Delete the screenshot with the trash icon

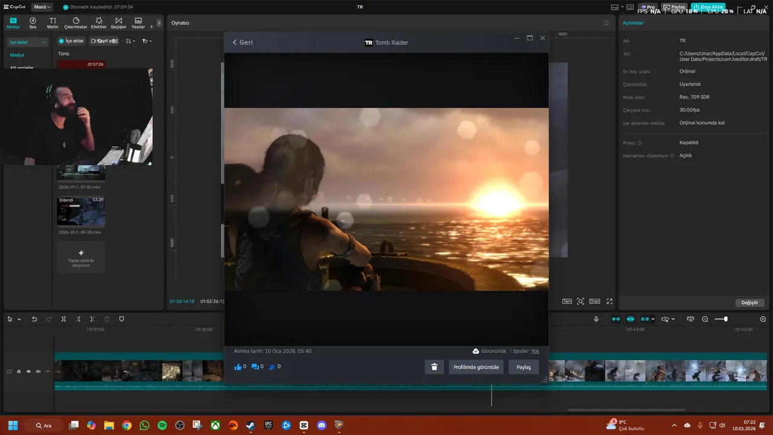point(434,367)
